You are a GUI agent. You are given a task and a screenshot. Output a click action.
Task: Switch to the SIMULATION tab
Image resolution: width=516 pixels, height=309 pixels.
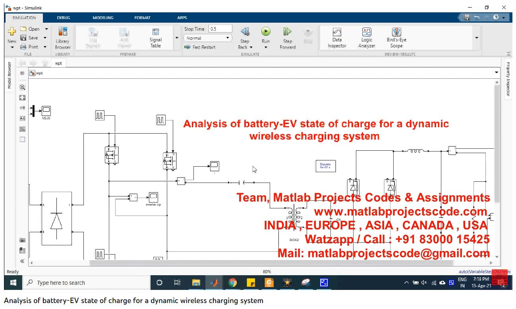click(24, 17)
